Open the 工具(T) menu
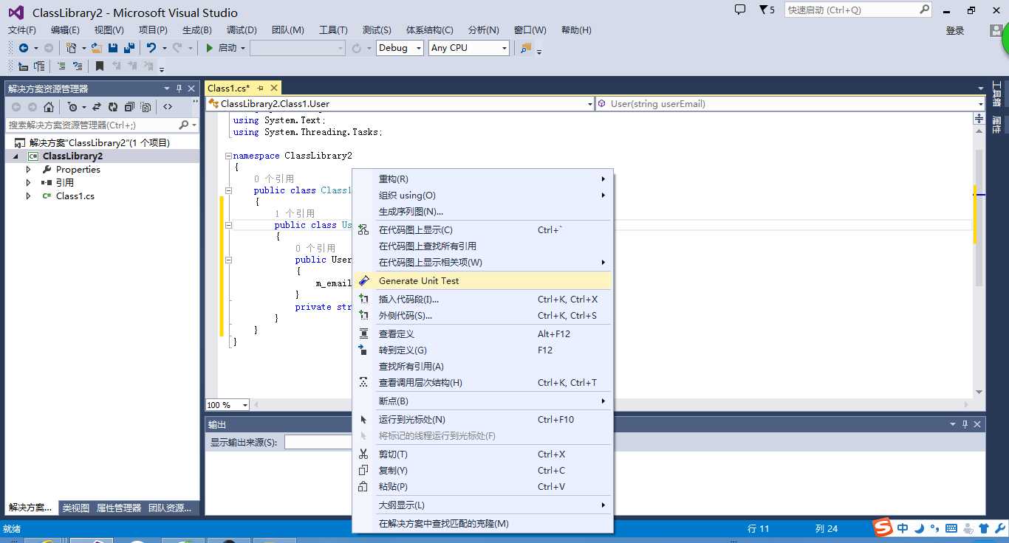Image resolution: width=1009 pixels, height=543 pixels. (x=333, y=30)
